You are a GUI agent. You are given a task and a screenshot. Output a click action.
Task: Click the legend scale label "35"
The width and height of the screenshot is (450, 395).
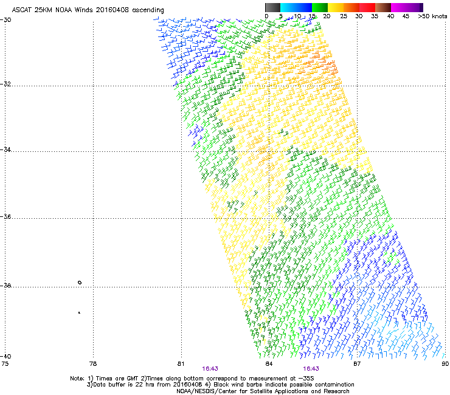pos(375,16)
